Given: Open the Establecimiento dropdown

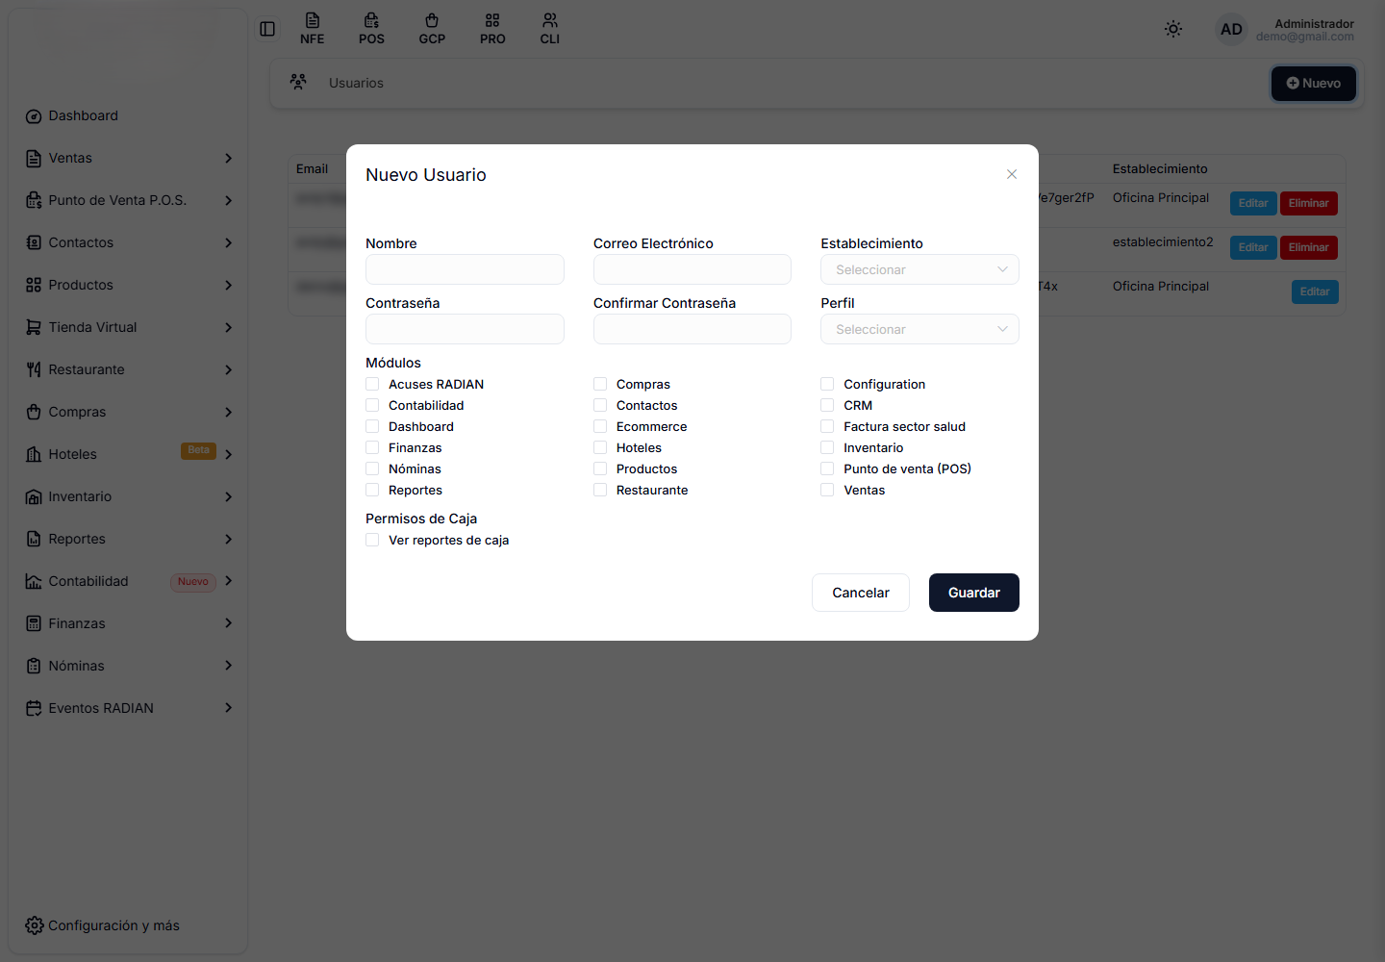Looking at the screenshot, I should pyautogui.click(x=919, y=269).
